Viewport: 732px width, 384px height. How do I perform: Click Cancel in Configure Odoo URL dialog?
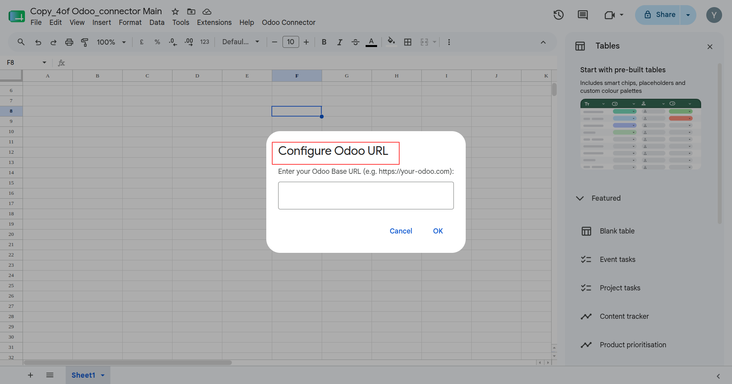[401, 231]
